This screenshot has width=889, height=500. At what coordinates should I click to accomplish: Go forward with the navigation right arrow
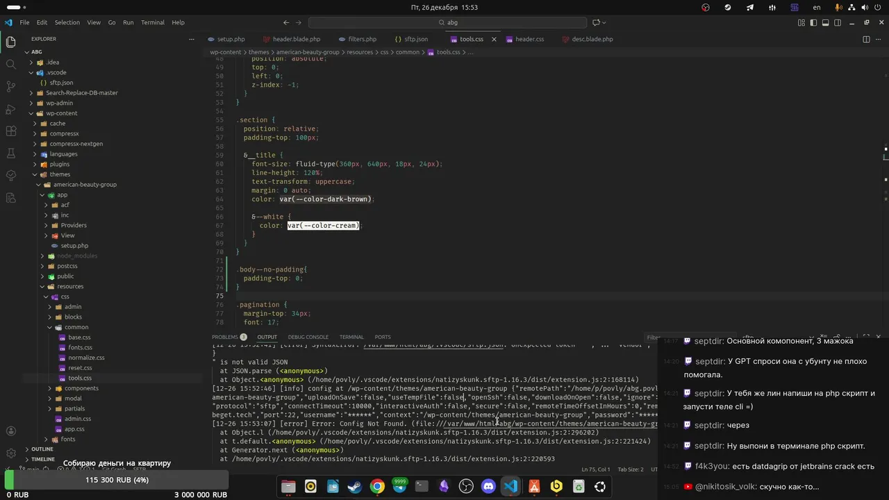299,22
